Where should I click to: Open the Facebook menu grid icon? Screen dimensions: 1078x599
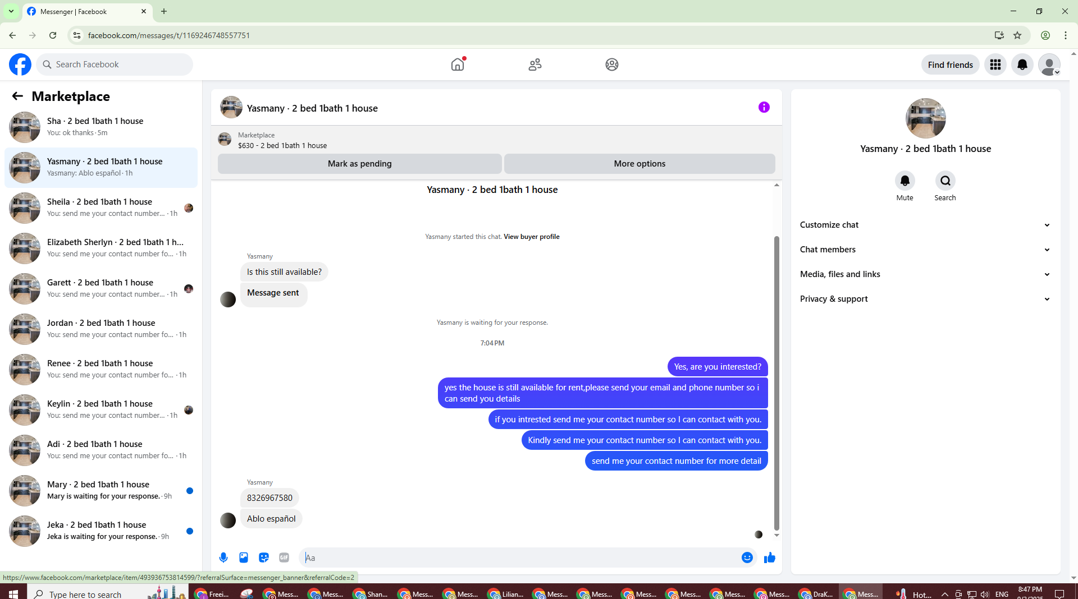click(995, 64)
